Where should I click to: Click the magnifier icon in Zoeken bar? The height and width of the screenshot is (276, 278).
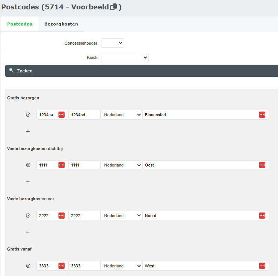[x=11, y=70]
